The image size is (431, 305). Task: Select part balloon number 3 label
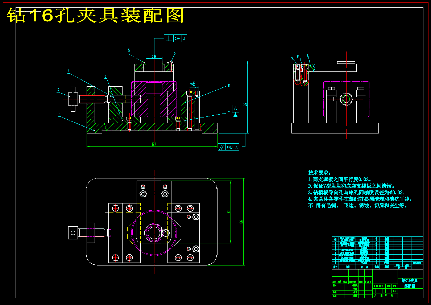click(x=69, y=71)
